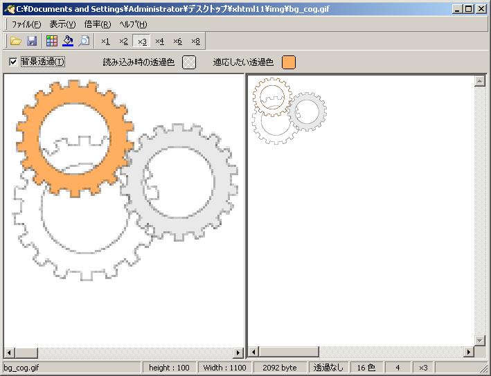Close the bg_cog.gif window
The height and width of the screenshot is (376, 491).
(481, 9)
